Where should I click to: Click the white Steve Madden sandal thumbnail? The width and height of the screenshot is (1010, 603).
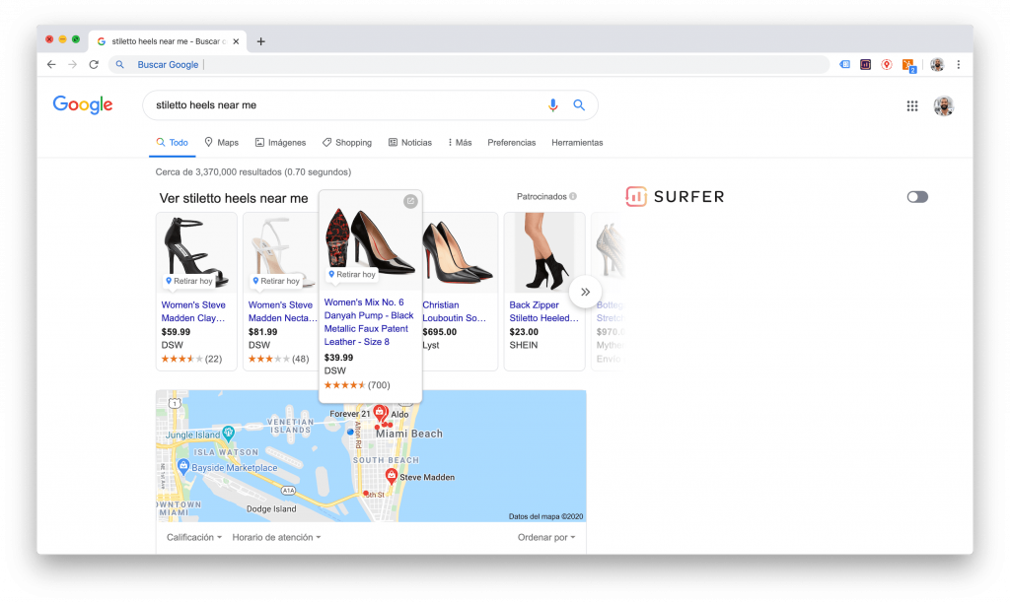tap(281, 251)
